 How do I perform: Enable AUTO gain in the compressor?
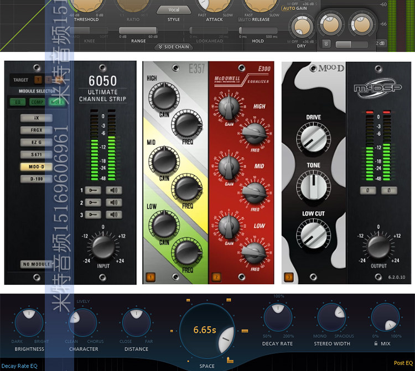tap(289, 8)
